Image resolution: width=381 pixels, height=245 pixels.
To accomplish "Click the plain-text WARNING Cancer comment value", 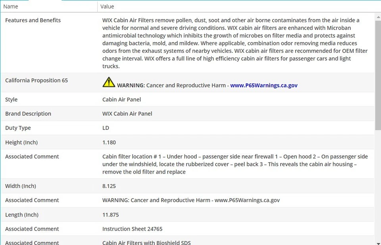I will (191, 200).
